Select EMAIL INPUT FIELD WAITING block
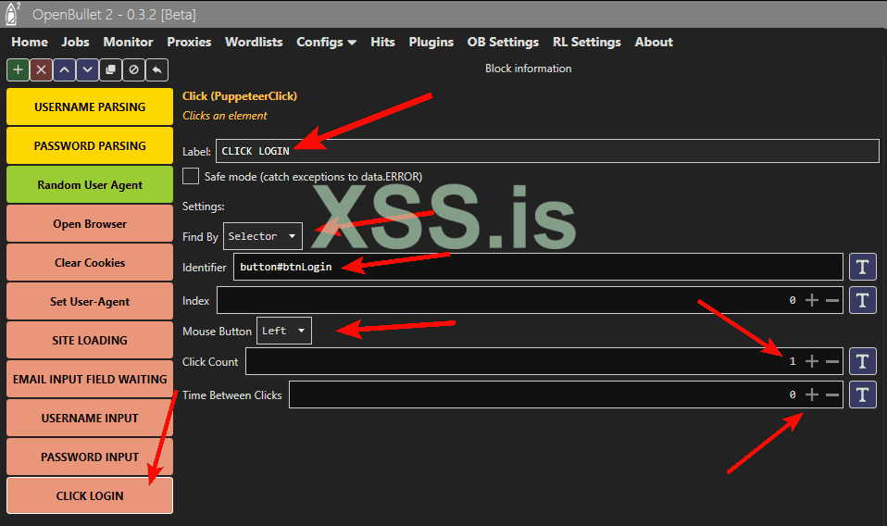 point(90,379)
